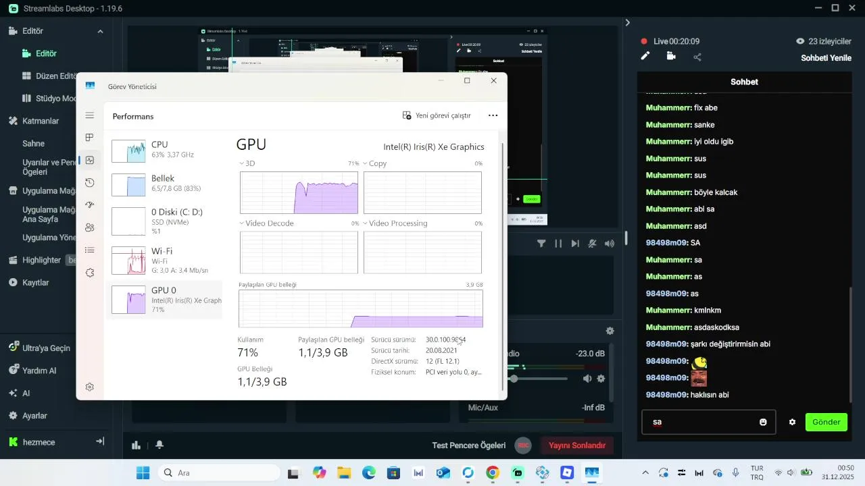Open Processes page in Task Manager sidebar
Screen dimensions: 865x486
pos(89,138)
